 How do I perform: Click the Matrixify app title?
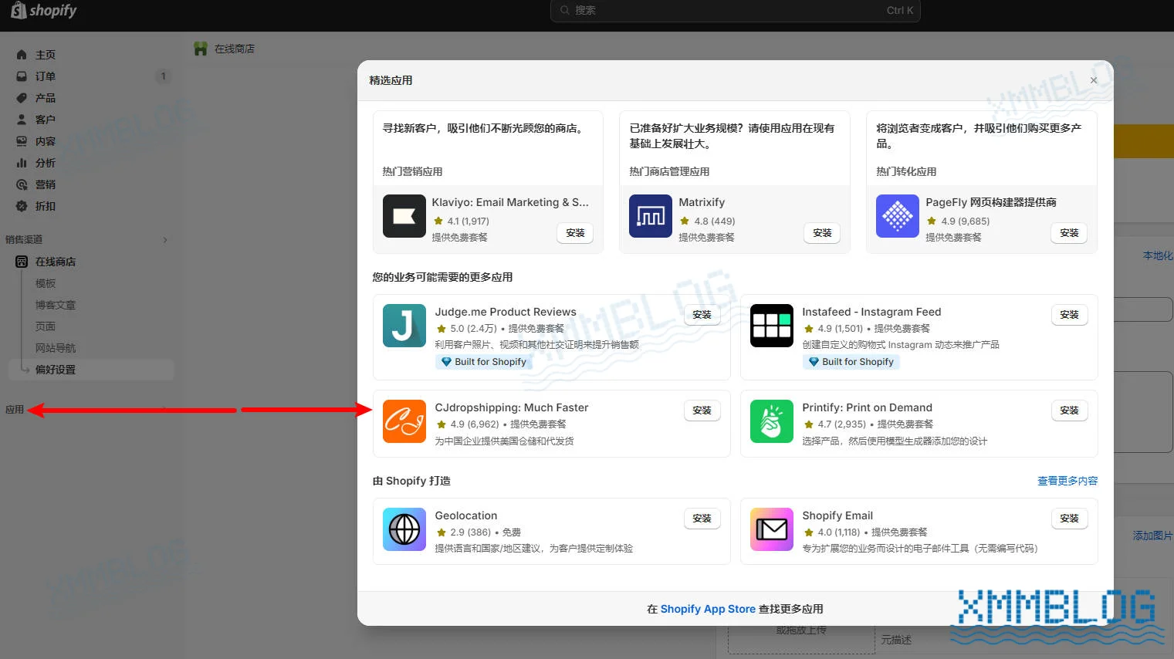[702, 202]
